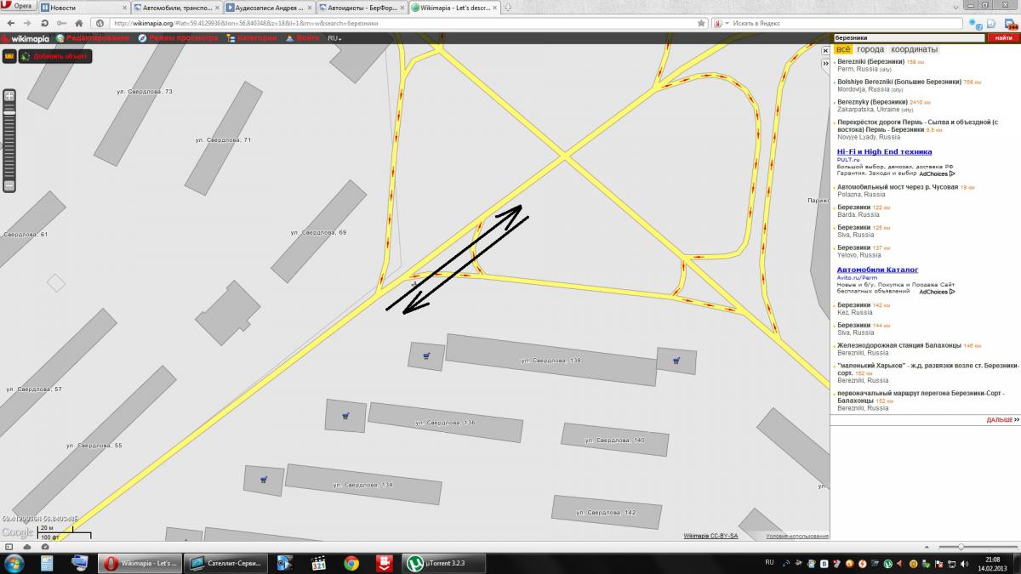Click the 'Добавить объект' button
This screenshot has width=1021, height=574.
[x=54, y=56]
